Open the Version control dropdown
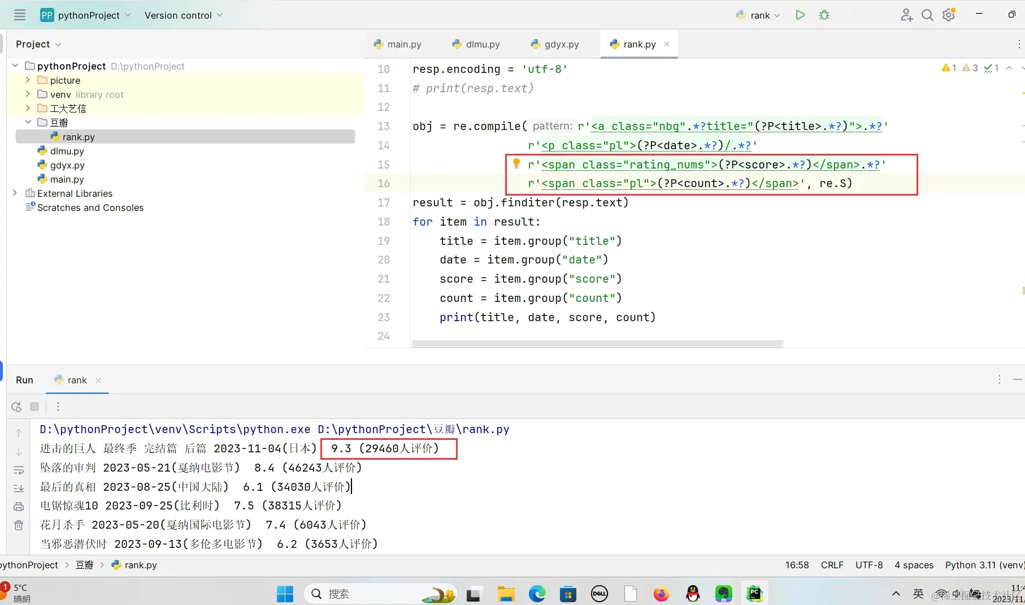The image size is (1025, 605). pos(184,15)
